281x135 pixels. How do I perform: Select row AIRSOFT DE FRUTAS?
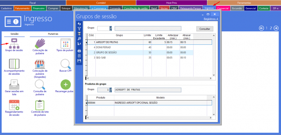coord(149,42)
